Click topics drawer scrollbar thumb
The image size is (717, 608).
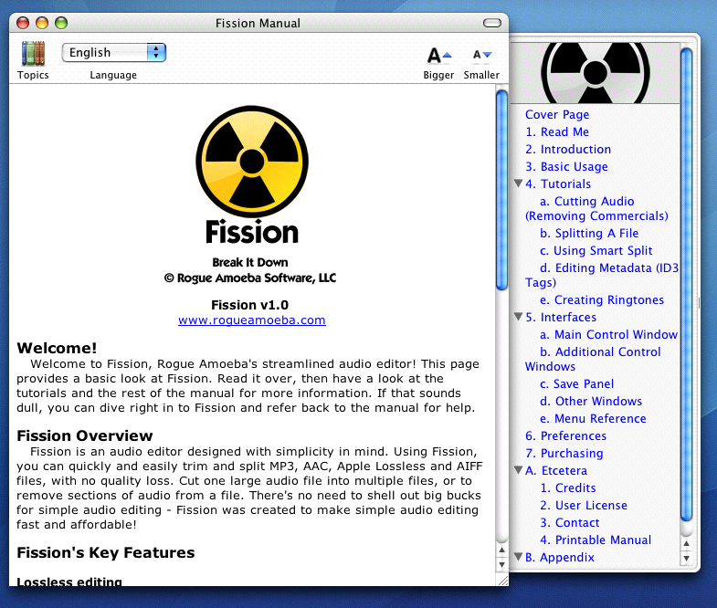click(686, 285)
